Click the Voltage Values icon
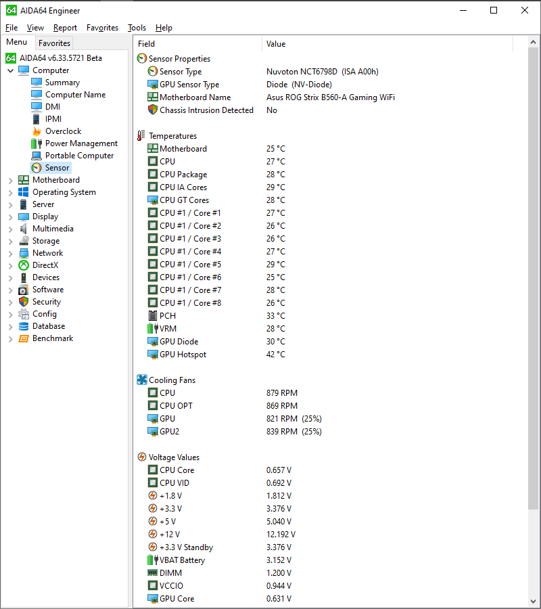Viewport: 541px width, 609px height. [141, 457]
